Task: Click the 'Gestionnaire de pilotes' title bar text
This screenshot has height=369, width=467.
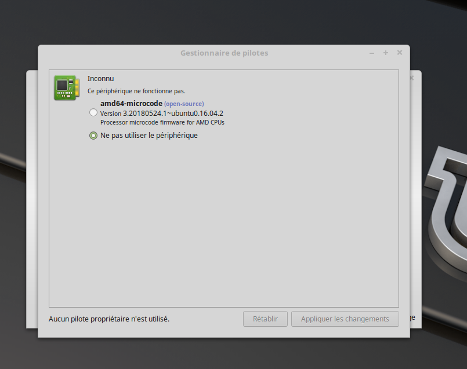Action: 224,53
